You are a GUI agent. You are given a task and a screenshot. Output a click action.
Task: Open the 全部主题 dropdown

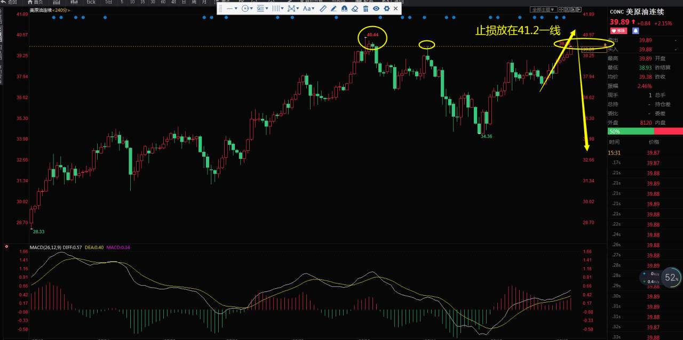coord(544,10)
